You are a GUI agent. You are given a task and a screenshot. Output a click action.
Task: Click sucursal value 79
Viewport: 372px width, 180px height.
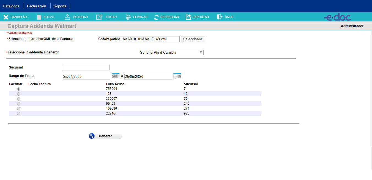point(186,99)
